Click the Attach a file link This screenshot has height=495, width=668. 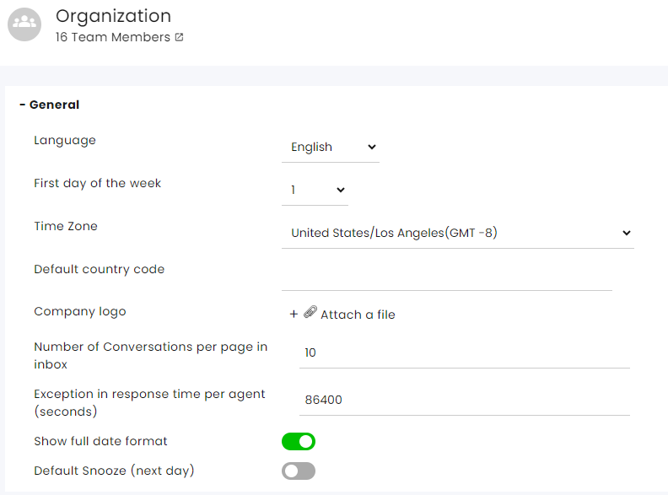point(358,315)
